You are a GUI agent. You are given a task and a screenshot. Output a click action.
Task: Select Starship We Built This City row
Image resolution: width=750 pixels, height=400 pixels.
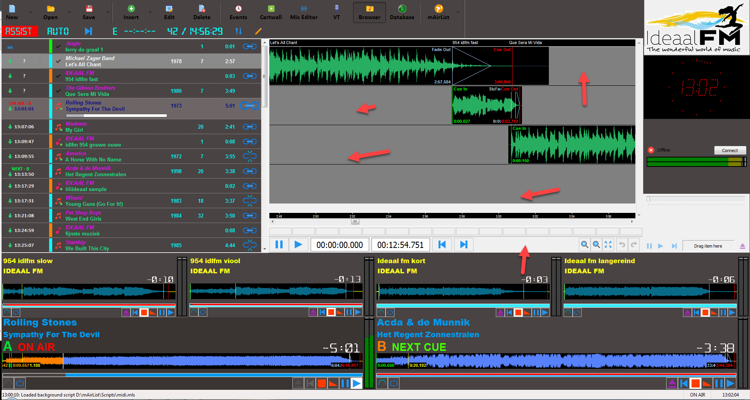pyautogui.click(x=131, y=245)
